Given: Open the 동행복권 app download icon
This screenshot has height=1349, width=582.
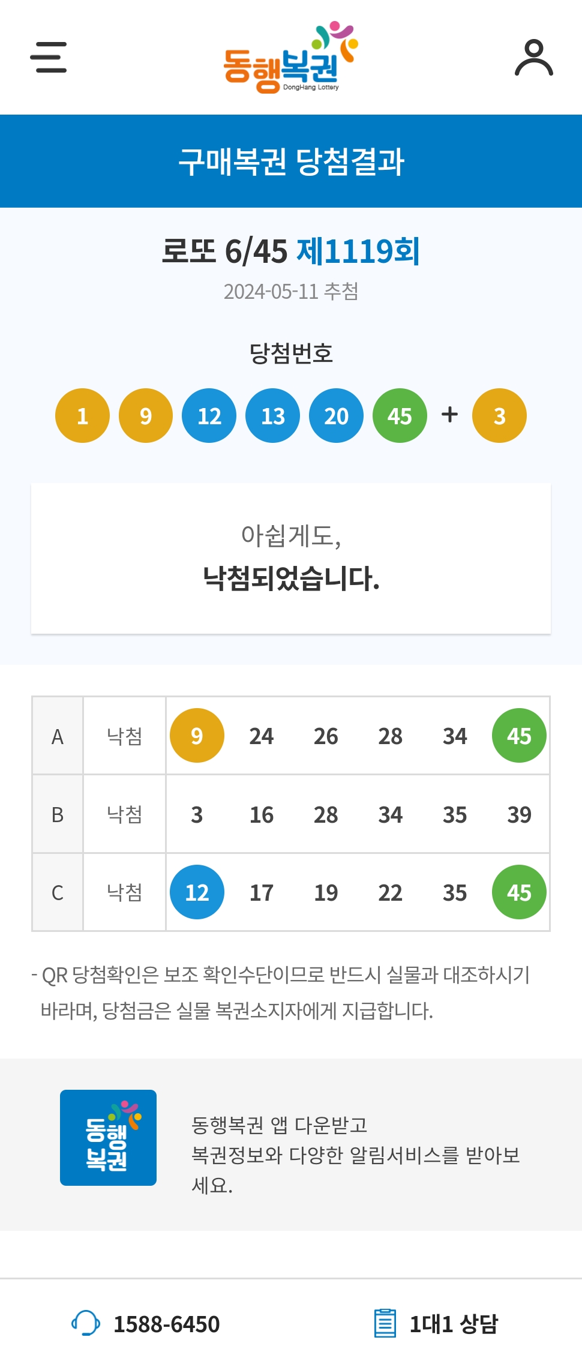Looking at the screenshot, I should pos(108,1138).
